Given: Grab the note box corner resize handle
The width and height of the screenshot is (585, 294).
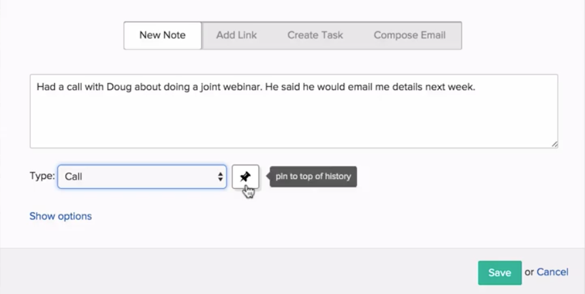Looking at the screenshot, I should coord(554,144).
